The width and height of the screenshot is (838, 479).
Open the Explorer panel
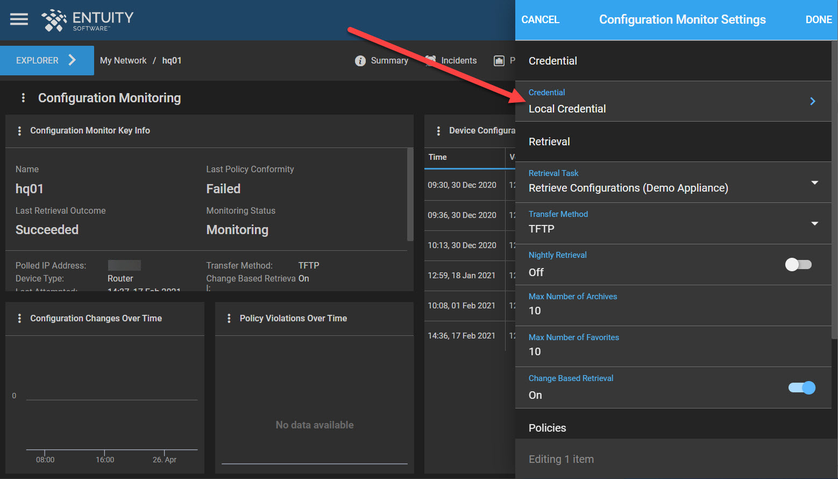click(x=47, y=60)
